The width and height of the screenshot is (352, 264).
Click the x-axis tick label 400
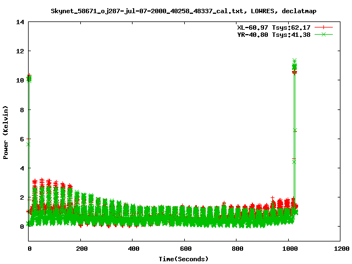(x=134, y=249)
